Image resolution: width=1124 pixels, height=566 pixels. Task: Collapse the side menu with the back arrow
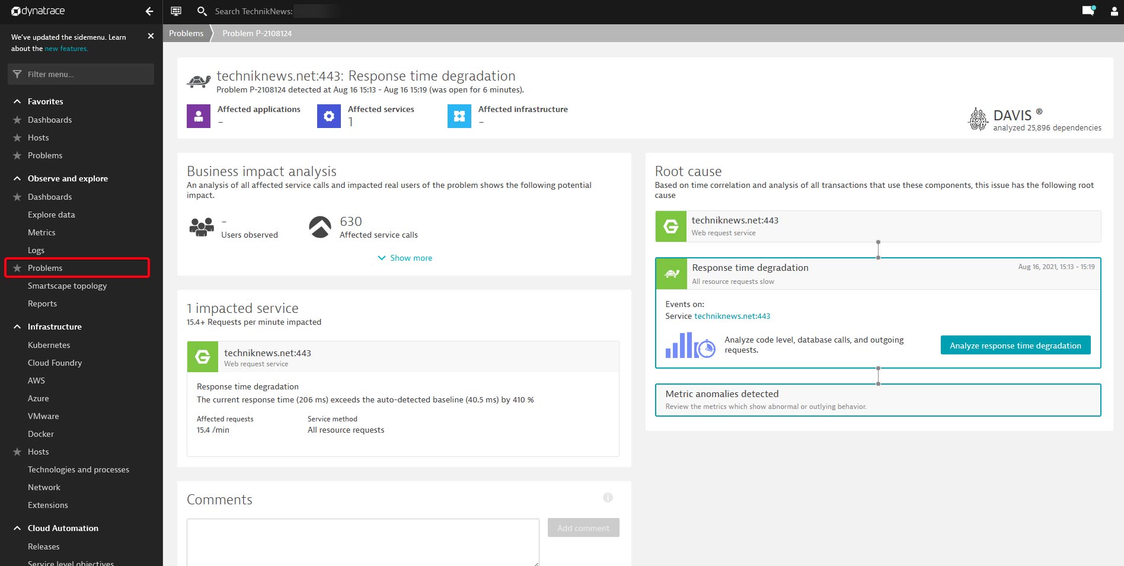click(149, 11)
